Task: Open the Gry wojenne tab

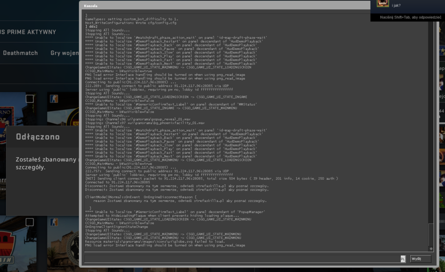Action: (65, 53)
